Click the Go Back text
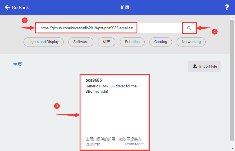 coord(20,8)
